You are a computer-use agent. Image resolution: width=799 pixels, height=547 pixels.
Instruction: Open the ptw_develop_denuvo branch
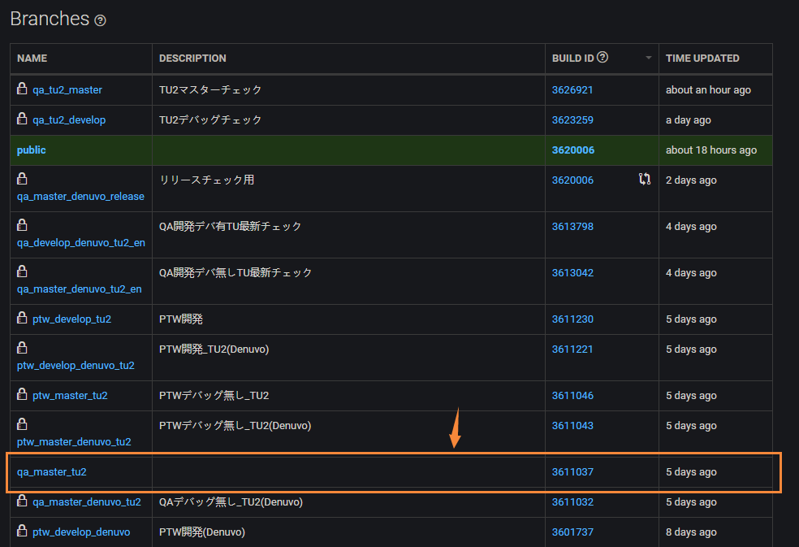point(81,532)
